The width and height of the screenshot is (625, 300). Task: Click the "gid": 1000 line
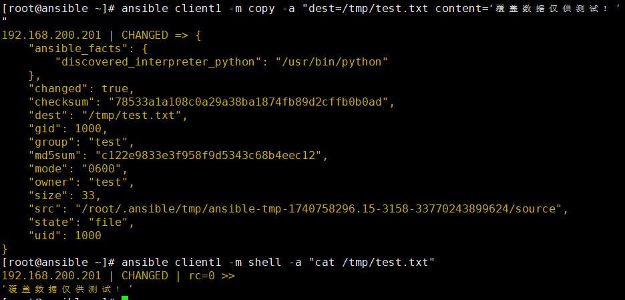(x=68, y=129)
